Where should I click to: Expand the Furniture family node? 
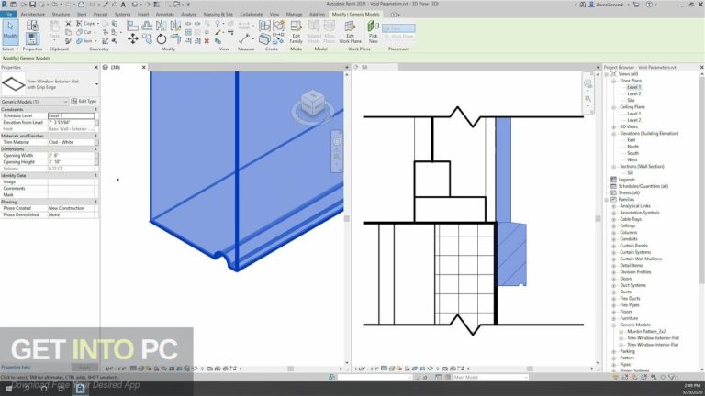pos(613,318)
